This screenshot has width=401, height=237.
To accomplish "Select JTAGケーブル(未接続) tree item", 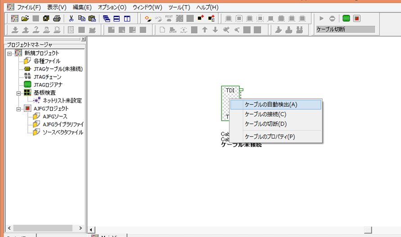I will [58, 69].
